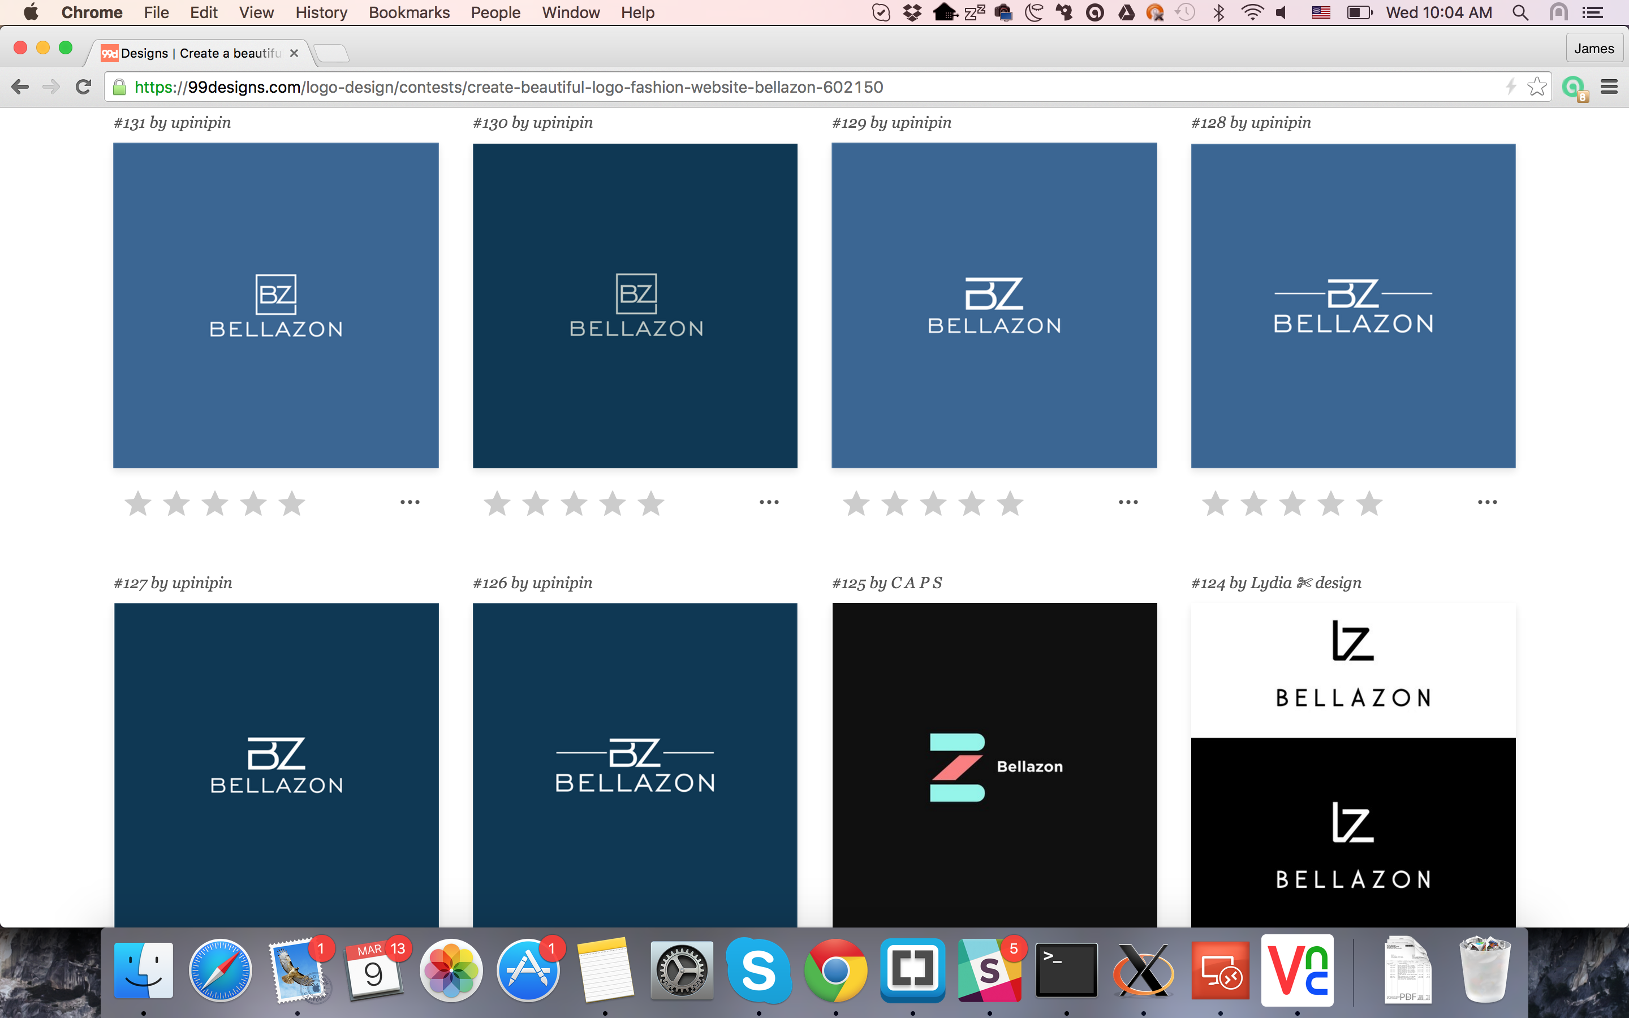This screenshot has height=1018, width=1629.
Task: Click the James profile button
Action: 1593,49
